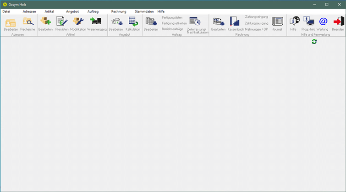Open Rechnung Bearbeiten icon

click(x=219, y=22)
